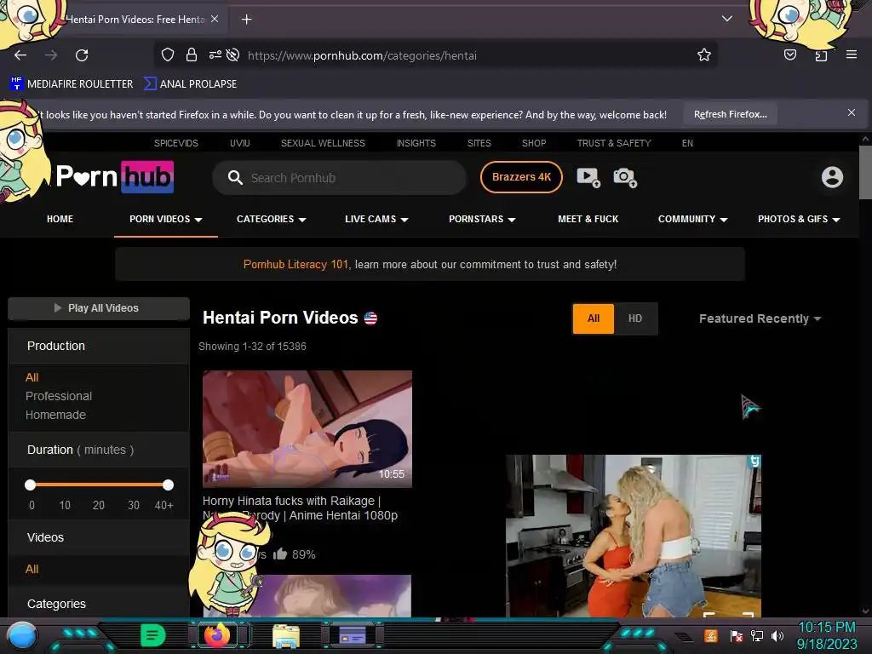
Task: Click the minimum duration slider handle
Action: 30,485
